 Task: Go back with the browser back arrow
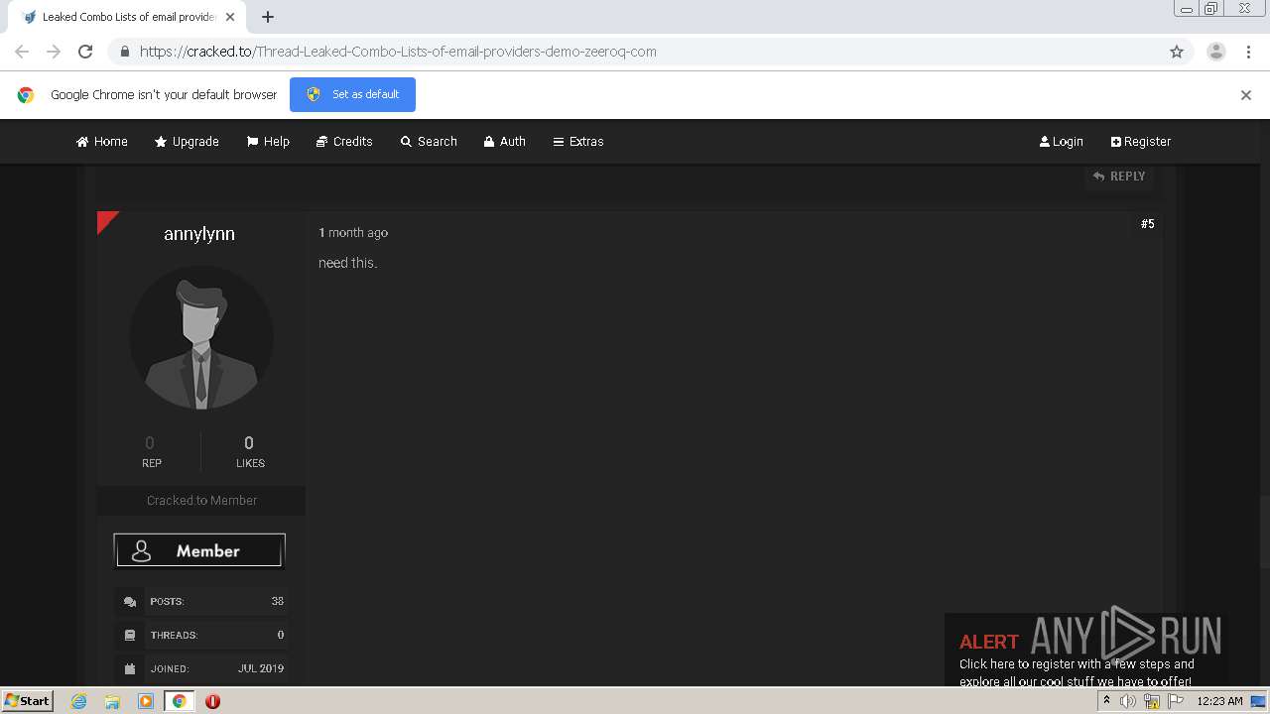(22, 52)
